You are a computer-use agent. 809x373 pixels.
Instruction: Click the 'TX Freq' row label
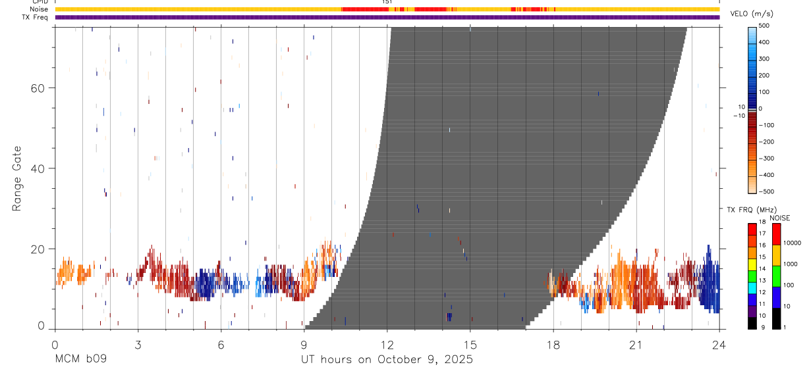click(x=35, y=17)
